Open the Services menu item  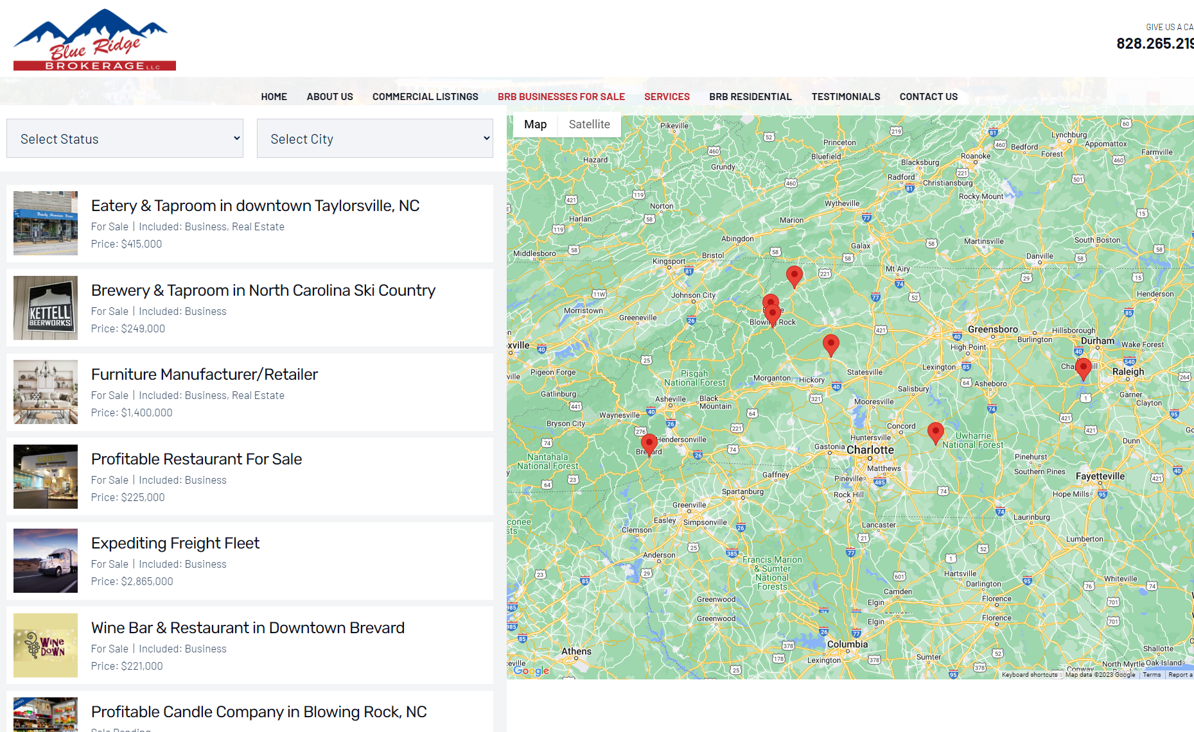667,97
